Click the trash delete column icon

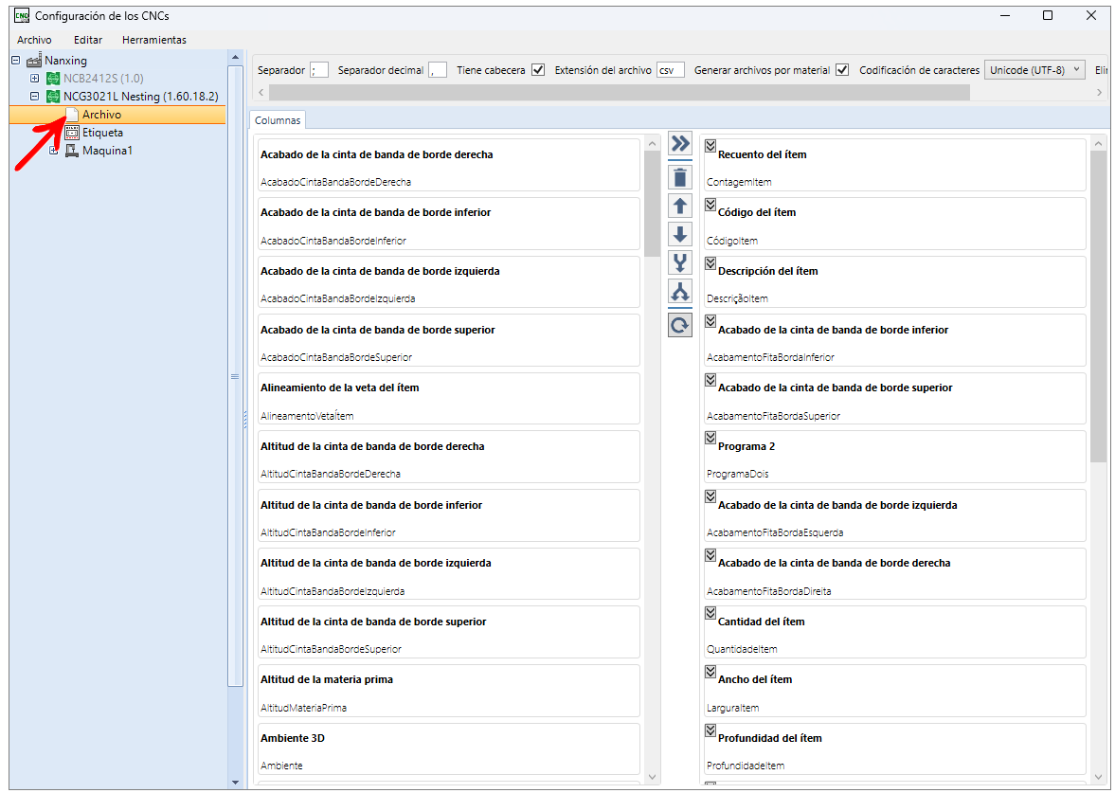[x=680, y=177]
